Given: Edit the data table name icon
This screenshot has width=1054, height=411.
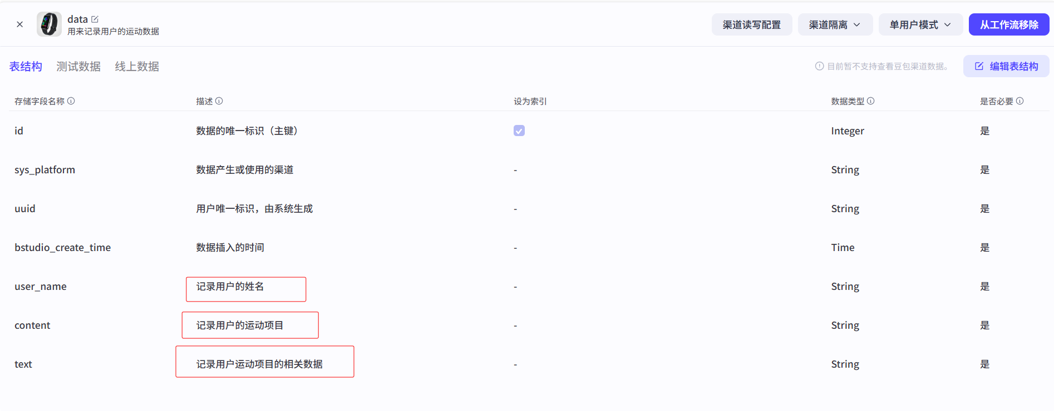Looking at the screenshot, I should point(95,19).
